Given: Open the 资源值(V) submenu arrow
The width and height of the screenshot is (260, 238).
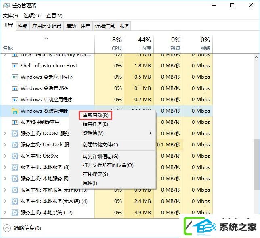Looking at the screenshot, I should coord(150,133).
